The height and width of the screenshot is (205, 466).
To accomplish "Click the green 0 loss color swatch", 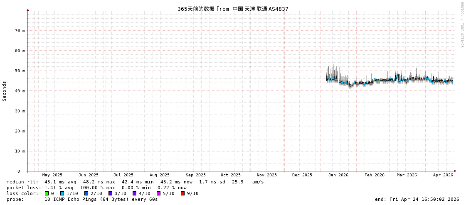I will pyautogui.click(x=47, y=193).
